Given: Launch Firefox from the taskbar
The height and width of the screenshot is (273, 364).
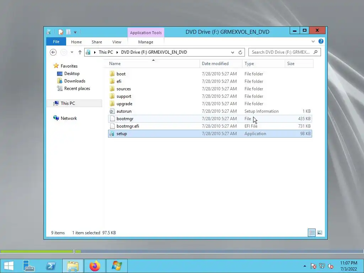Looking at the screenshot, I should click(95, 266).
